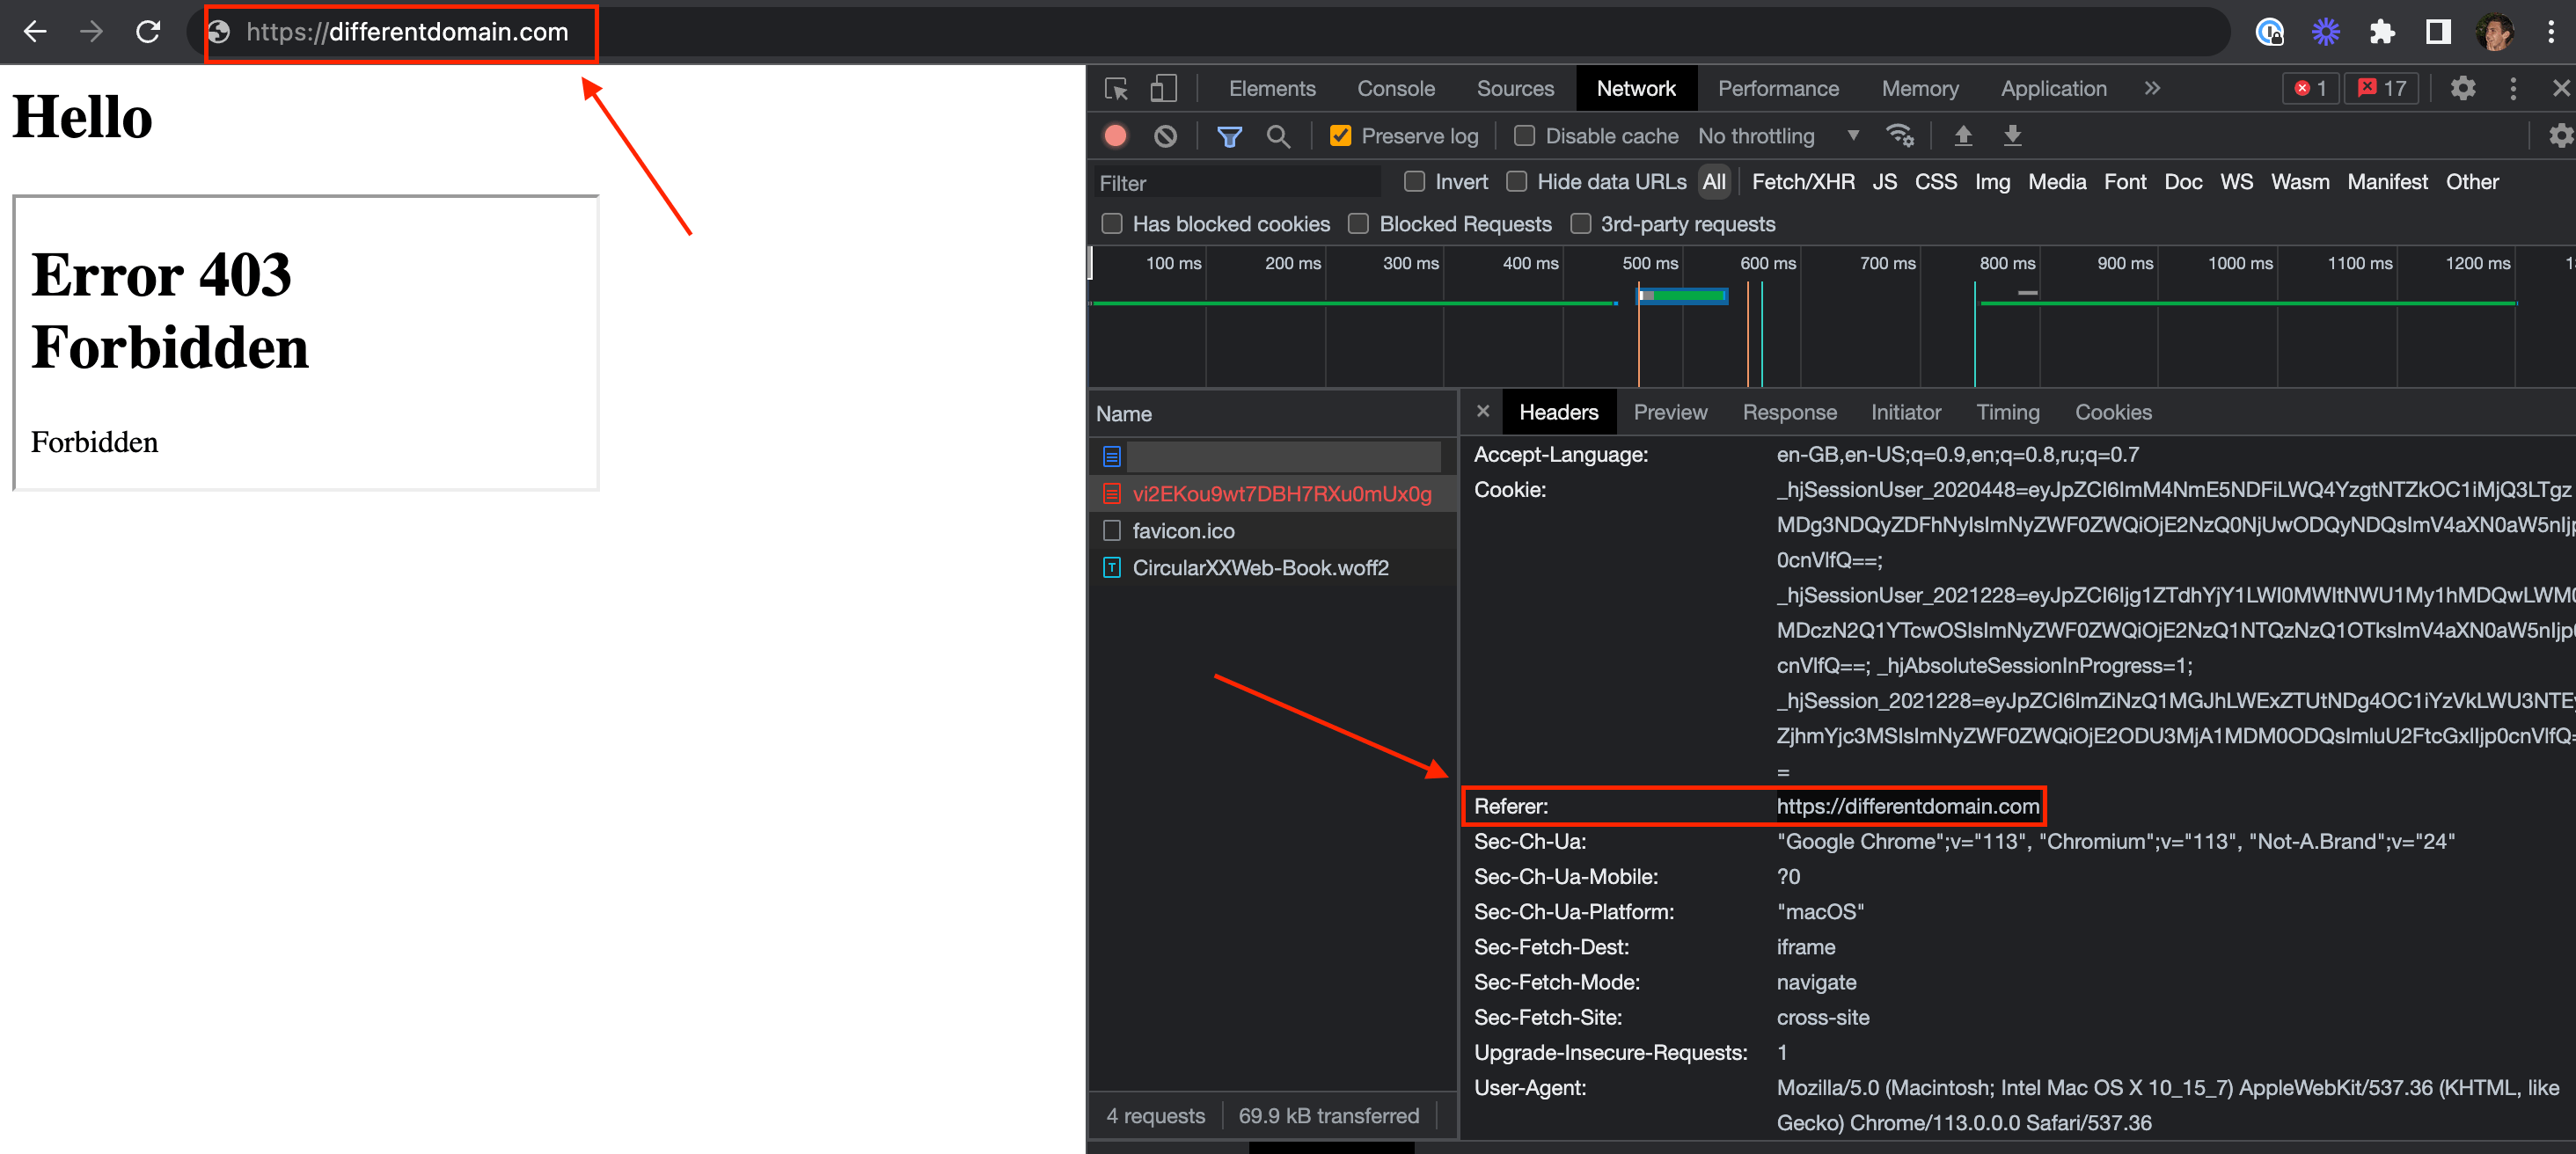The height and width of the screenshot is (1154, 2576).
Task: Open the issues counter showing 17
Action: (x=2381, y=88)
